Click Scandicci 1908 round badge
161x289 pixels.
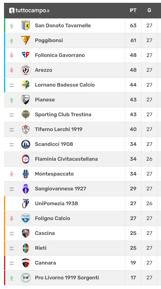(x=26, y=144)
